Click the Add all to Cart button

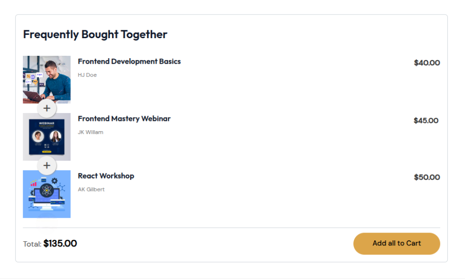pos(397,243)
